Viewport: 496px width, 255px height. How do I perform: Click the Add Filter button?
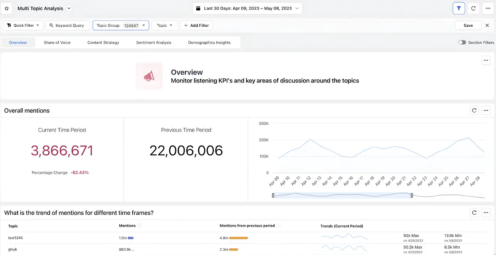click(197, 25)
